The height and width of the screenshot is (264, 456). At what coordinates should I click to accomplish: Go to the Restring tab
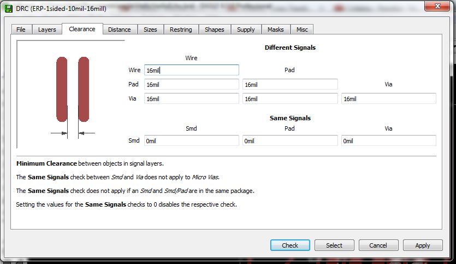181,30
